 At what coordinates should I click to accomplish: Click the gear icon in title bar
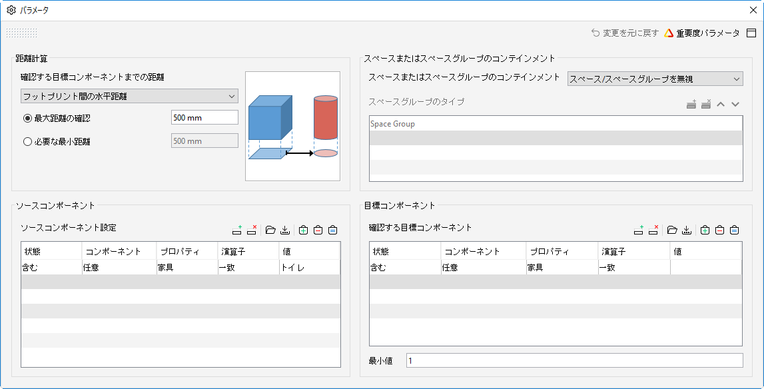pos(11,10)
